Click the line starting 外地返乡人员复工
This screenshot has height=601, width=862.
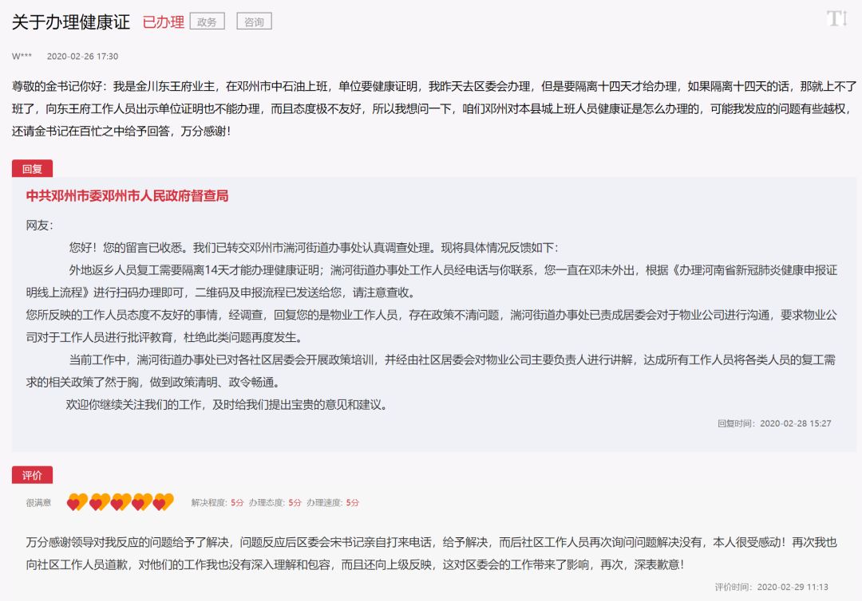pos(453,270)
